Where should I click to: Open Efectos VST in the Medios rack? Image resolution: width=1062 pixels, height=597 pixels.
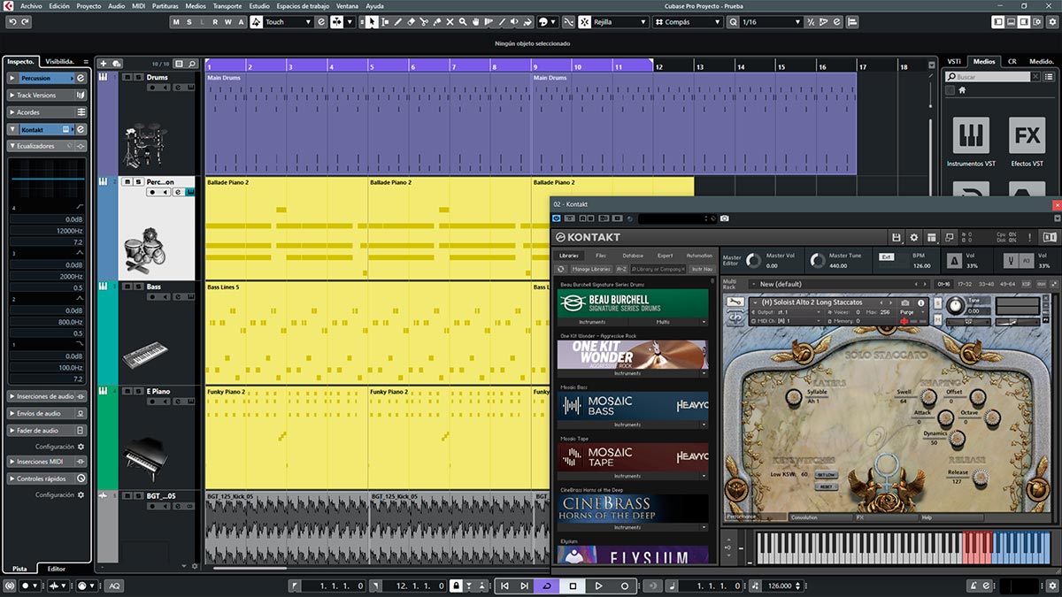tap(1027, 142)
